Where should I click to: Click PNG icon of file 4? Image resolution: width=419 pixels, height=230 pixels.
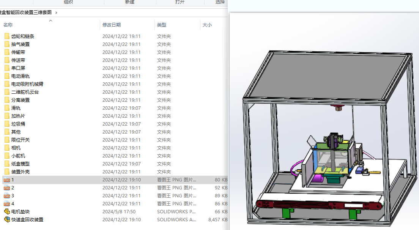pyautogui.click(x=7, y=204)
